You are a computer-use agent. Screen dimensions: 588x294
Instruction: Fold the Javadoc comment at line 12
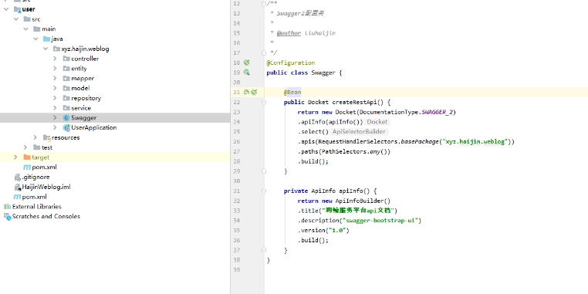pos(264,3)
